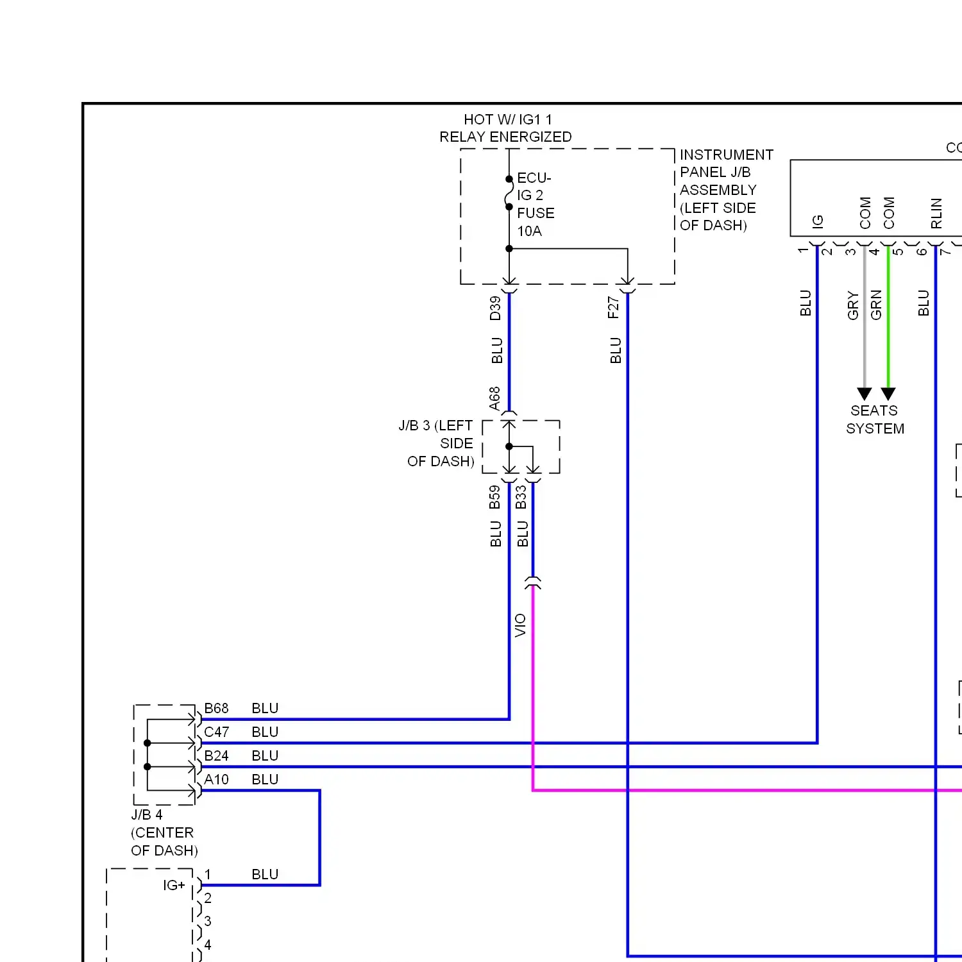This screenshot has height=962, width=962.
Task: Click the 'A10' terminal label
Action: (216, 779)
